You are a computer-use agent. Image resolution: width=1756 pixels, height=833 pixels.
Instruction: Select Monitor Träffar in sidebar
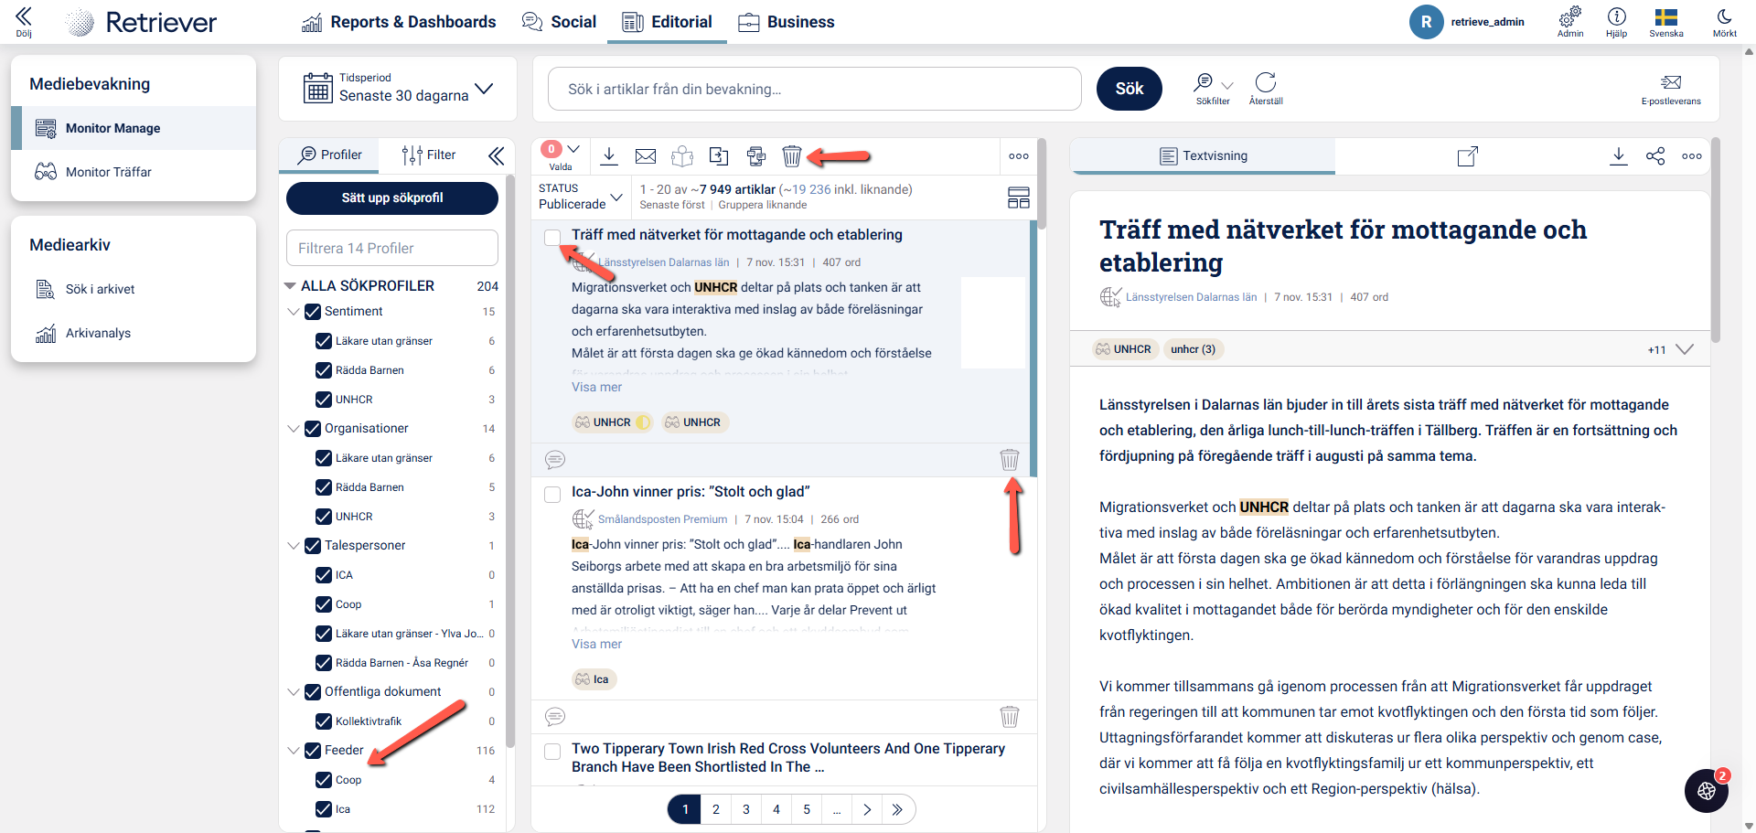coord(134,172)
